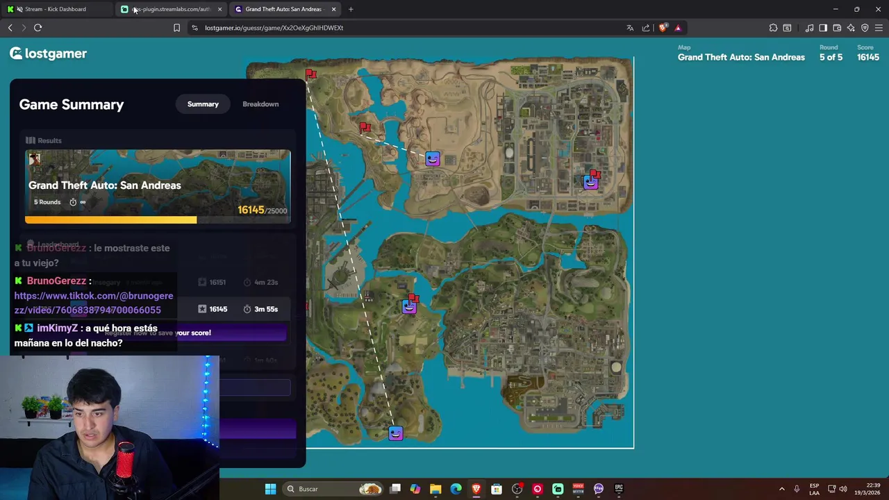The width and height of the screenshot is (889, 500).
Task: Click the red flag at map top-left
Action: coord(310,74)
